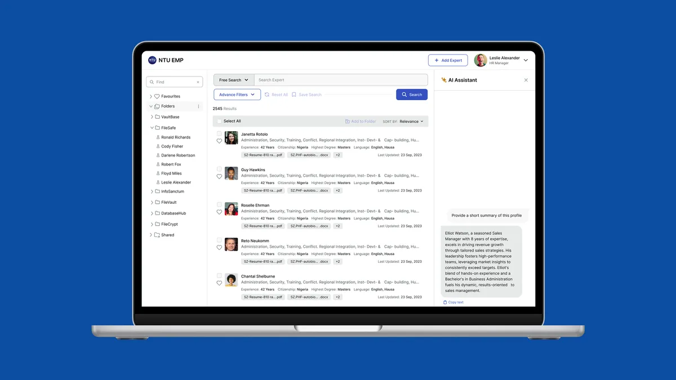Click the magnifier icon in the Find field
The width and height of the screenshot is (676, 380).
tap(152, 82)
